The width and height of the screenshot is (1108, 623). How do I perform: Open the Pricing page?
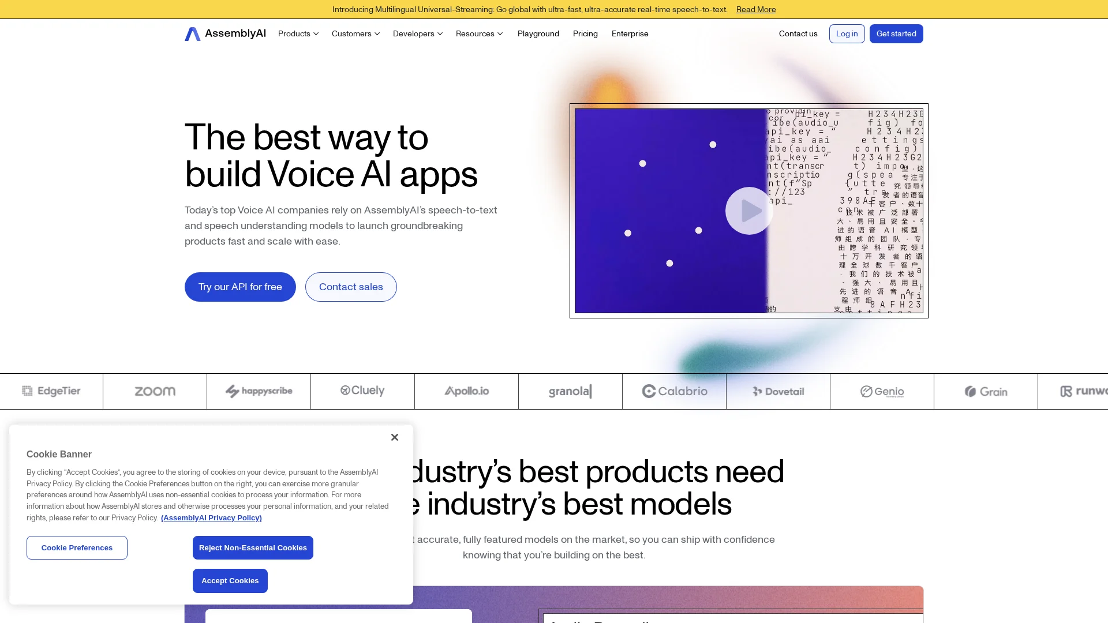click(x=585, y=33)
